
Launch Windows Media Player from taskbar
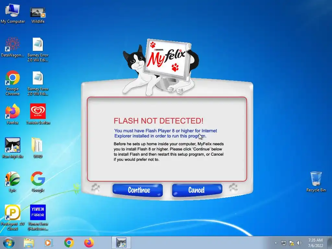[x=48, y=243]
